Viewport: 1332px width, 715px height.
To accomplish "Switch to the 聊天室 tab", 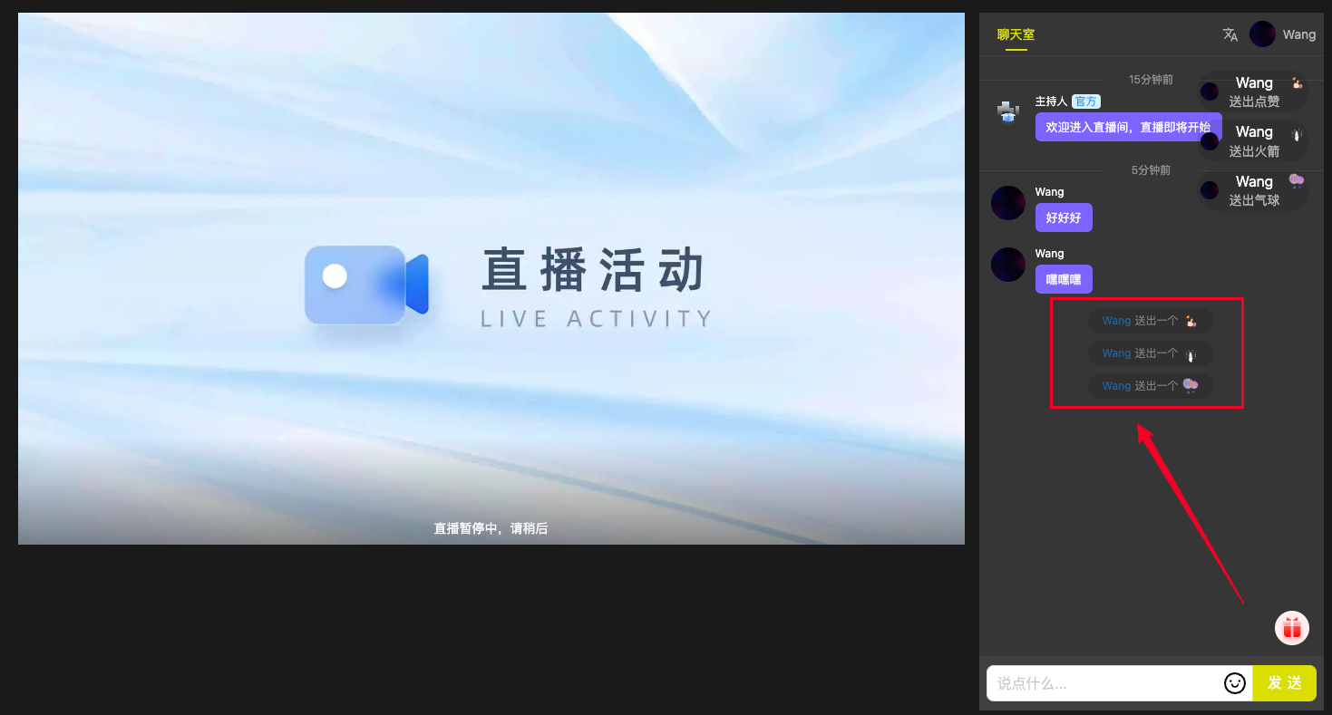I will (1016, 35).
